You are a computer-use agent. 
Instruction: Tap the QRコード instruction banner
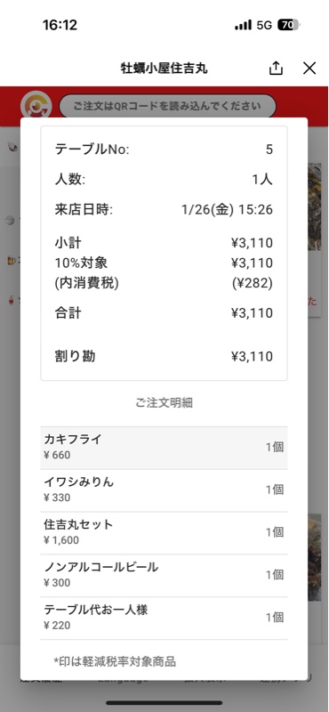click(x=167, y=106)
